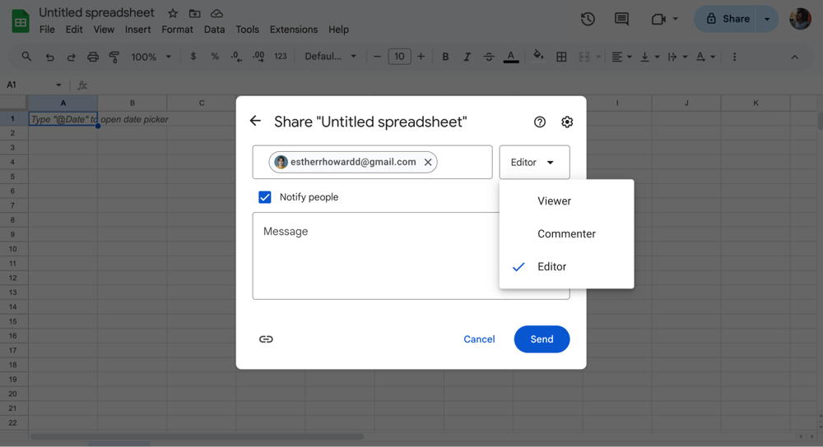Remove the estherrhowardd@gmail.com recipient chip
This screenshot has height=447, width=823.
[428, 163]
